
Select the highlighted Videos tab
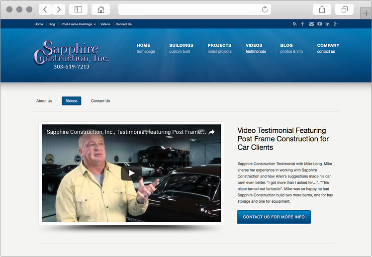[x=72, y=101]
